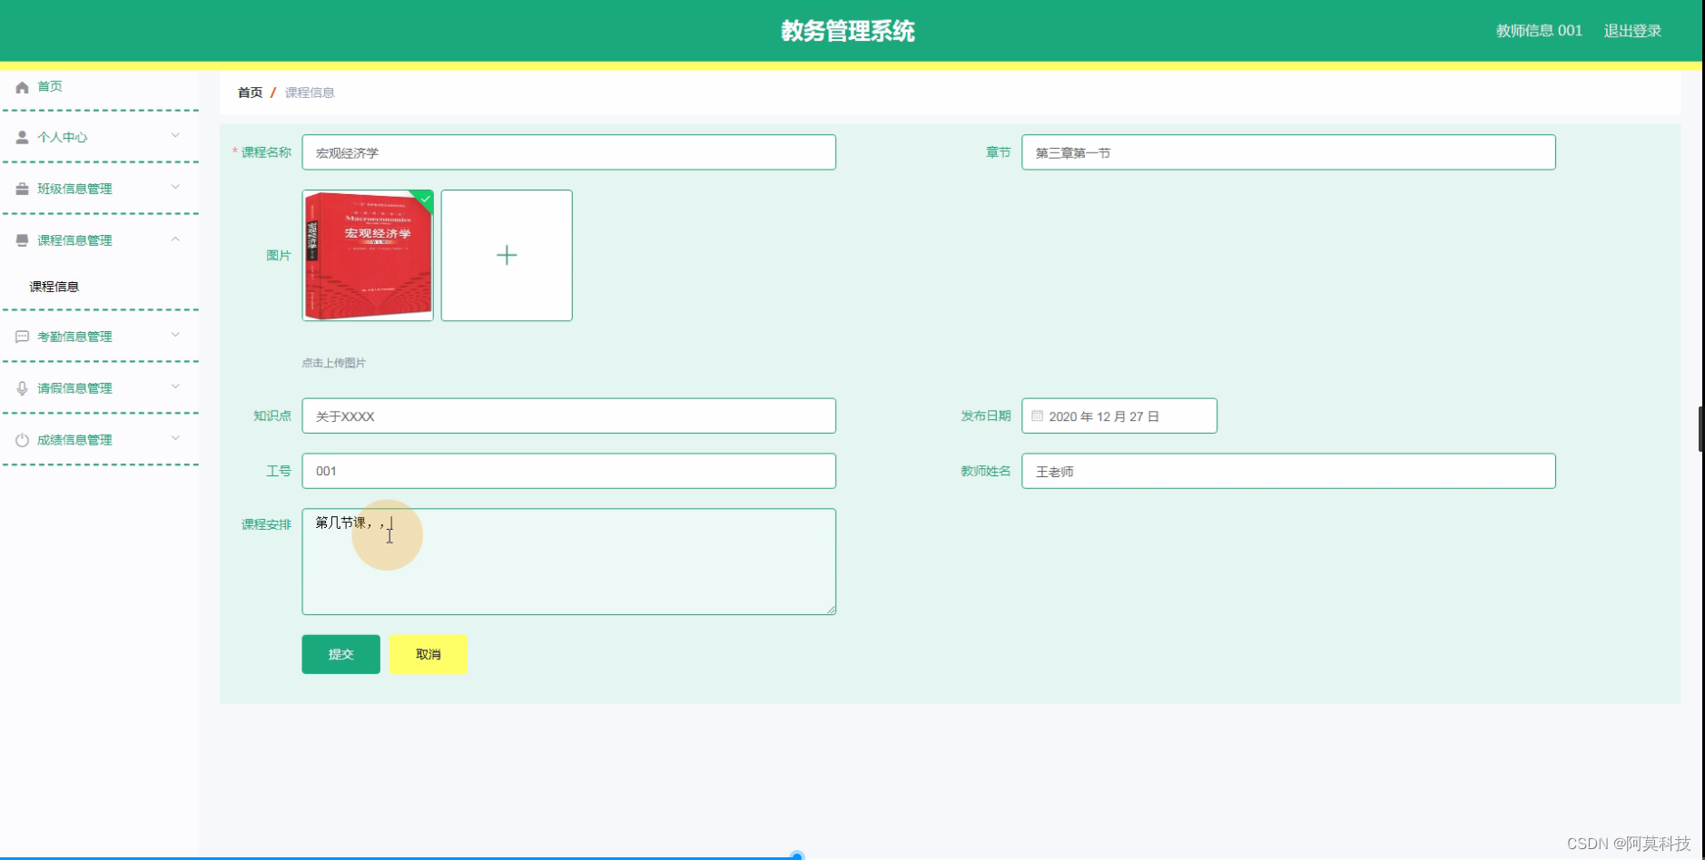Viewport: 1705px width, 860px height.
Task: Click the chat bubble icon for 考勤信息管理
Action: pos(22,336)
